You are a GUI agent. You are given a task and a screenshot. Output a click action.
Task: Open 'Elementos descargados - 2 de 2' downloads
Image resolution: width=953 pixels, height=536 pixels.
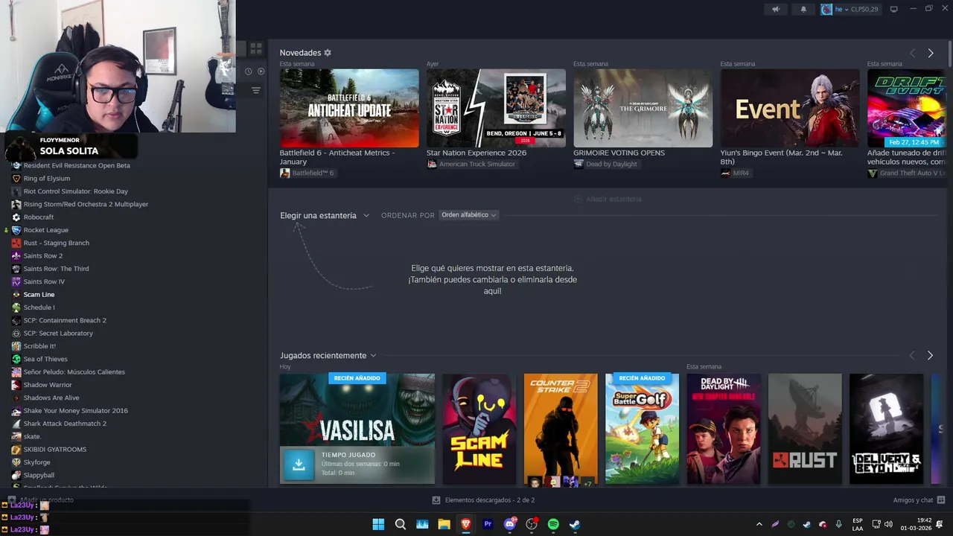point(484,500)
